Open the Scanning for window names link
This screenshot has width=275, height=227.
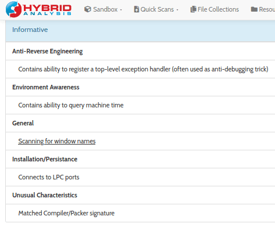(57, 141)
